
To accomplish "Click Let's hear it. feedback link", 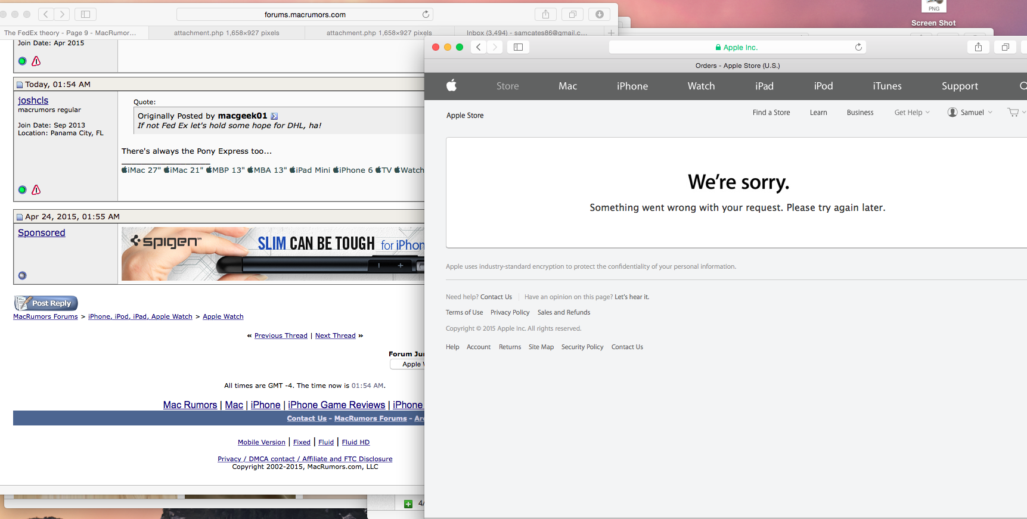I will click(632, 297).
